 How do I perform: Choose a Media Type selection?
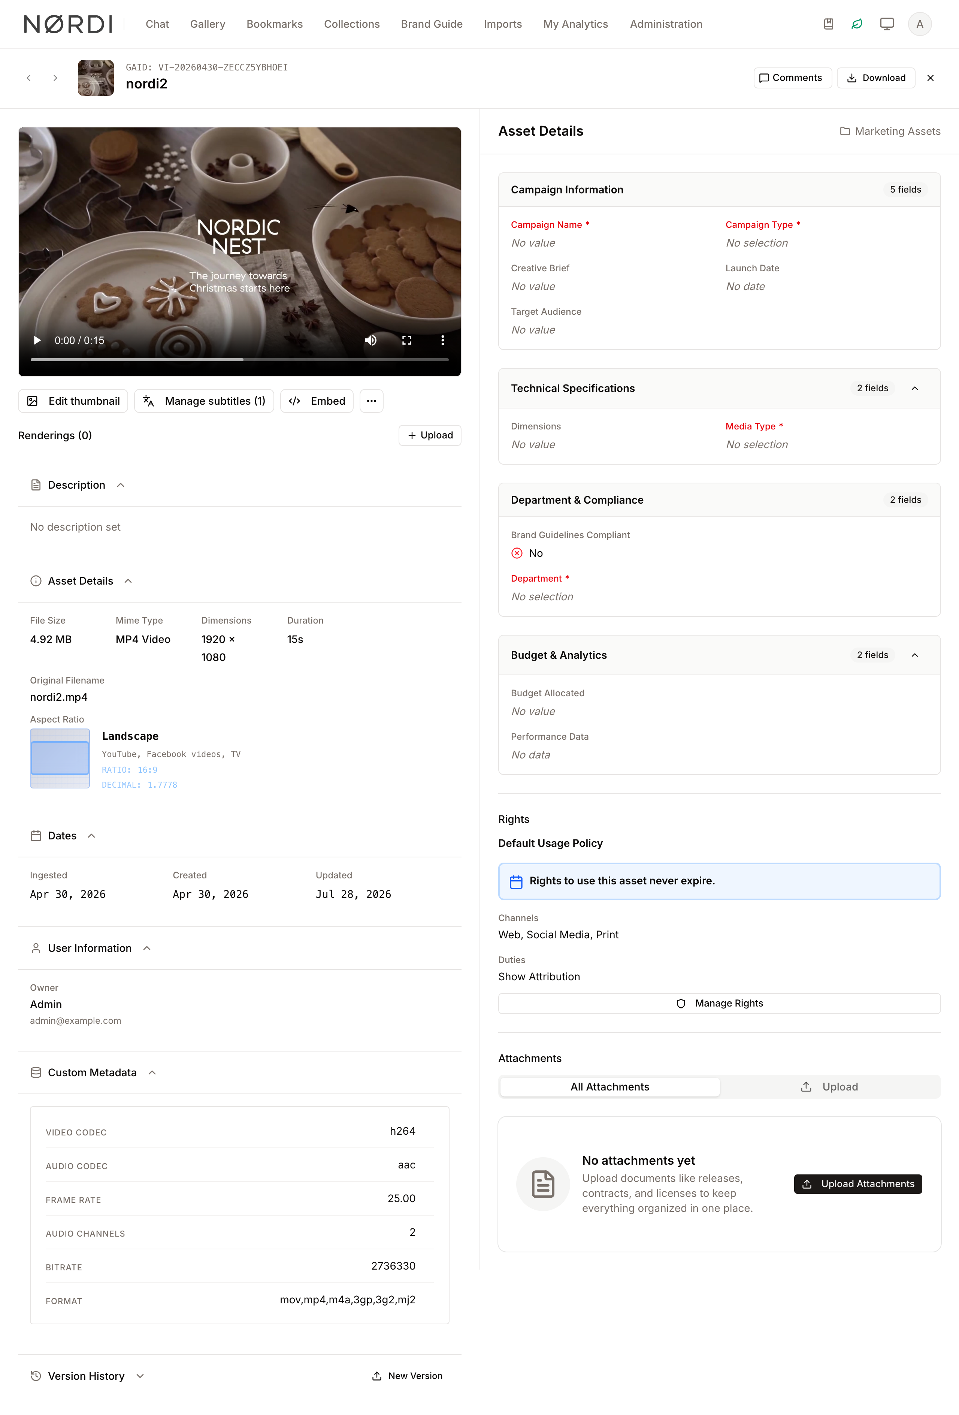click(x=756, y=444)
